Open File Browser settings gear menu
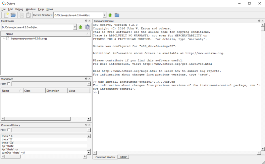 pos(87,27)
